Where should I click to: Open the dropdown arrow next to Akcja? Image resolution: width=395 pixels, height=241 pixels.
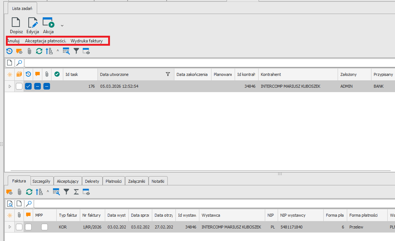click(x=62, y=25)
